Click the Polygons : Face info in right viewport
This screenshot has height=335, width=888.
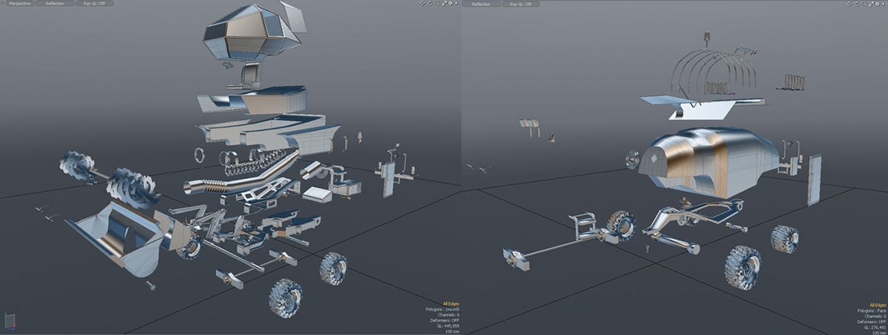point(872,311)
